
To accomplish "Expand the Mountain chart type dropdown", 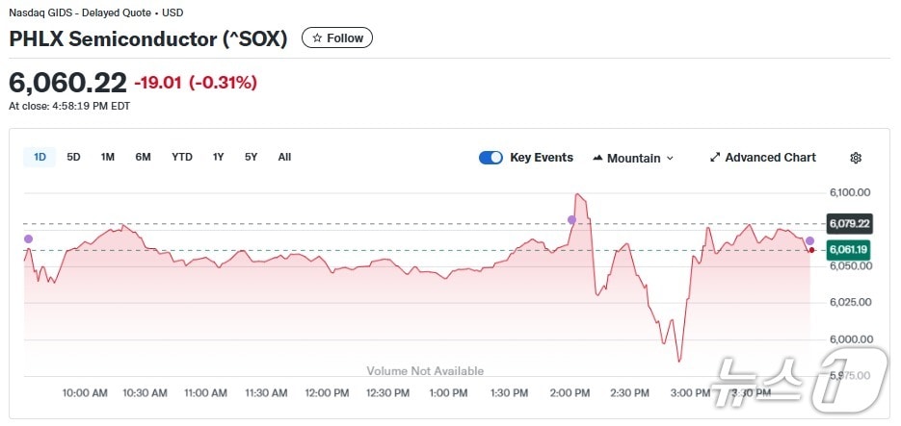I will tap(670, 158).
